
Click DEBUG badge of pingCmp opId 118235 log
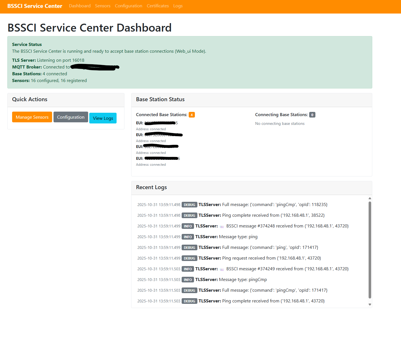point(190,205)
